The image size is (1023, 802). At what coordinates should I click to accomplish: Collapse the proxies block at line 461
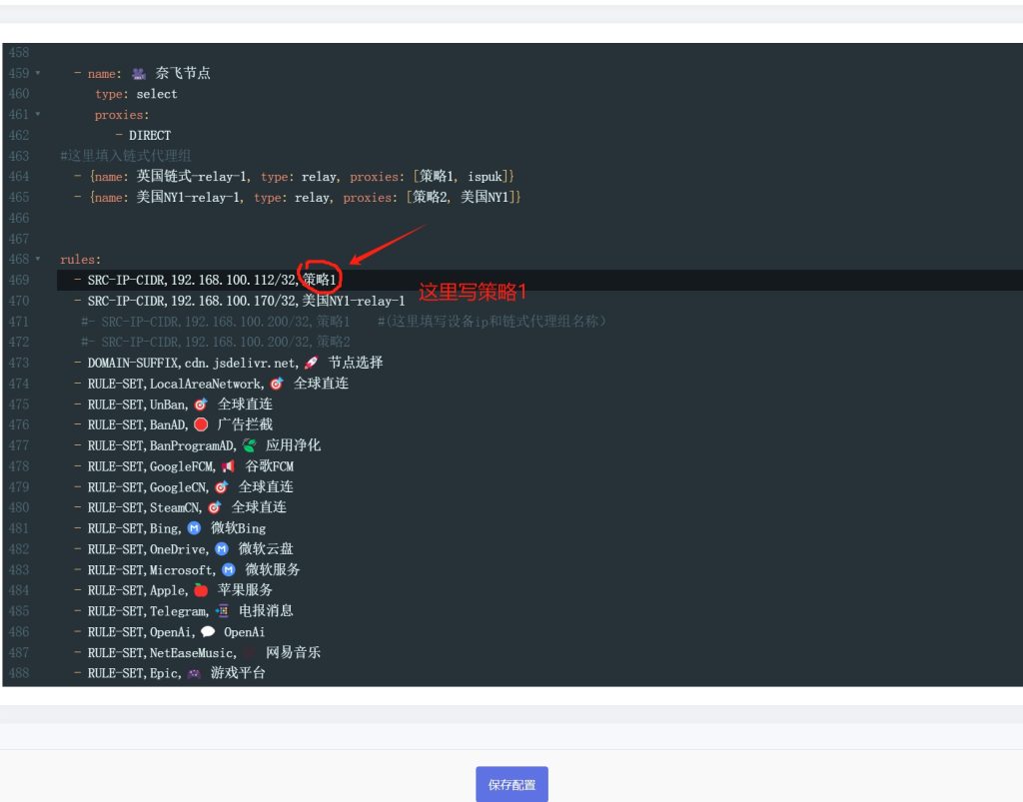[x=38, y=115]
